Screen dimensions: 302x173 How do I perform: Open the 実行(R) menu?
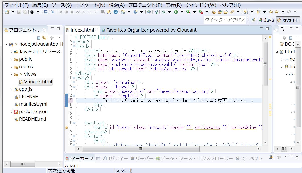[x=174, y=5]
